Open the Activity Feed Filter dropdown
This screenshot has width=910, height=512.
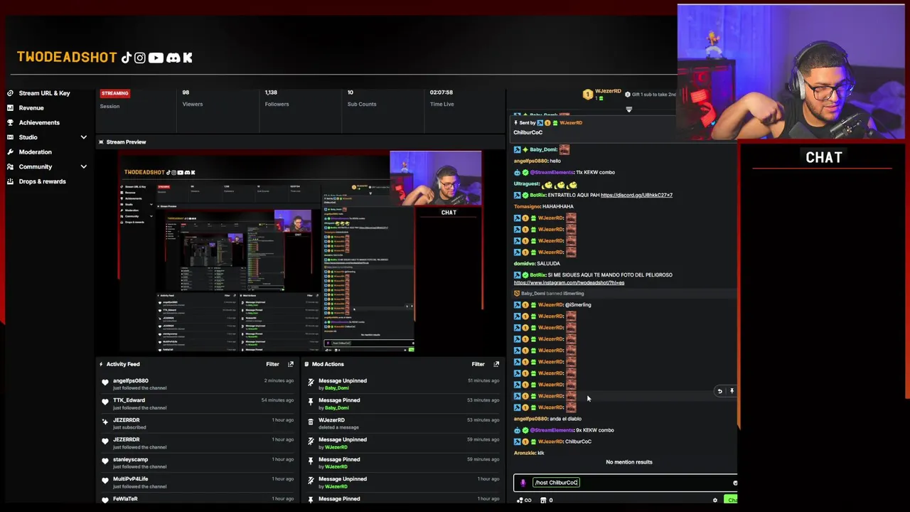272,364
